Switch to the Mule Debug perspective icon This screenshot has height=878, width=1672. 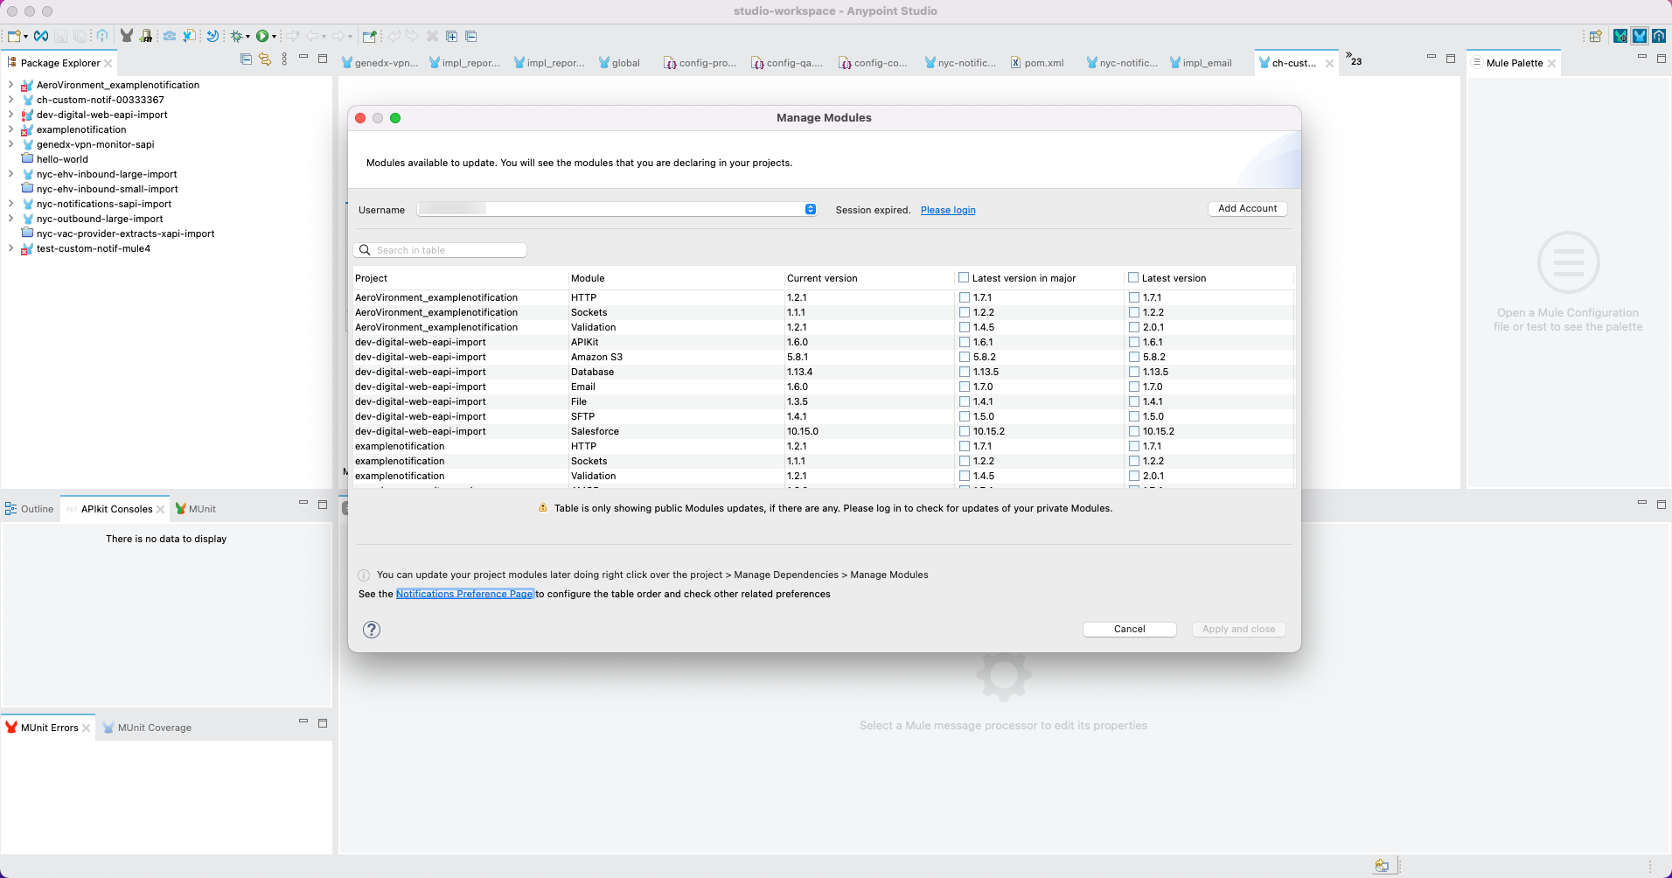pyautogui.click(x=1620, y=36)
